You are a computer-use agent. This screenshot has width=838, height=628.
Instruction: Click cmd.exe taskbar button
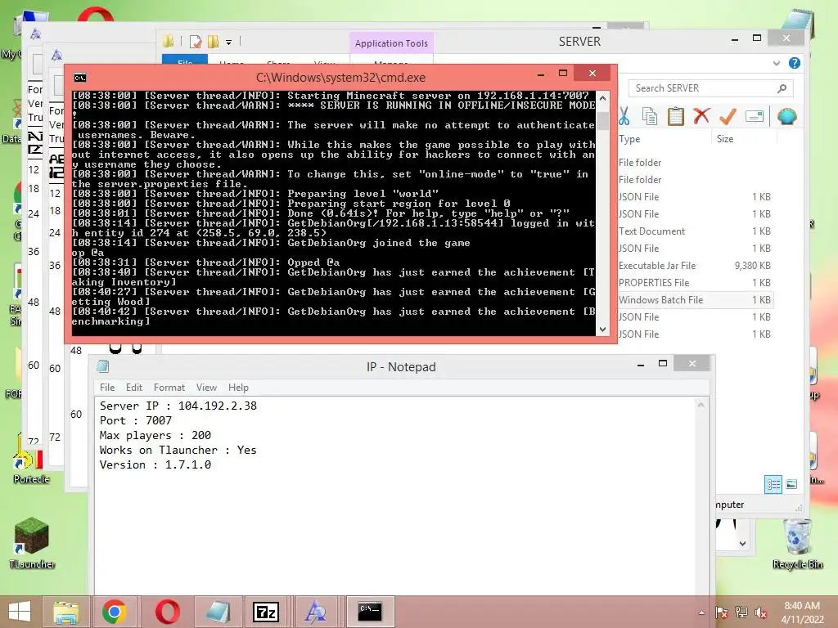click(370, 612)
